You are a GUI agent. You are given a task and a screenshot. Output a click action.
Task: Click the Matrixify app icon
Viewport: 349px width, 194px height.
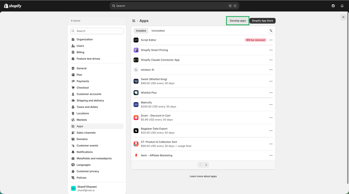136,105
